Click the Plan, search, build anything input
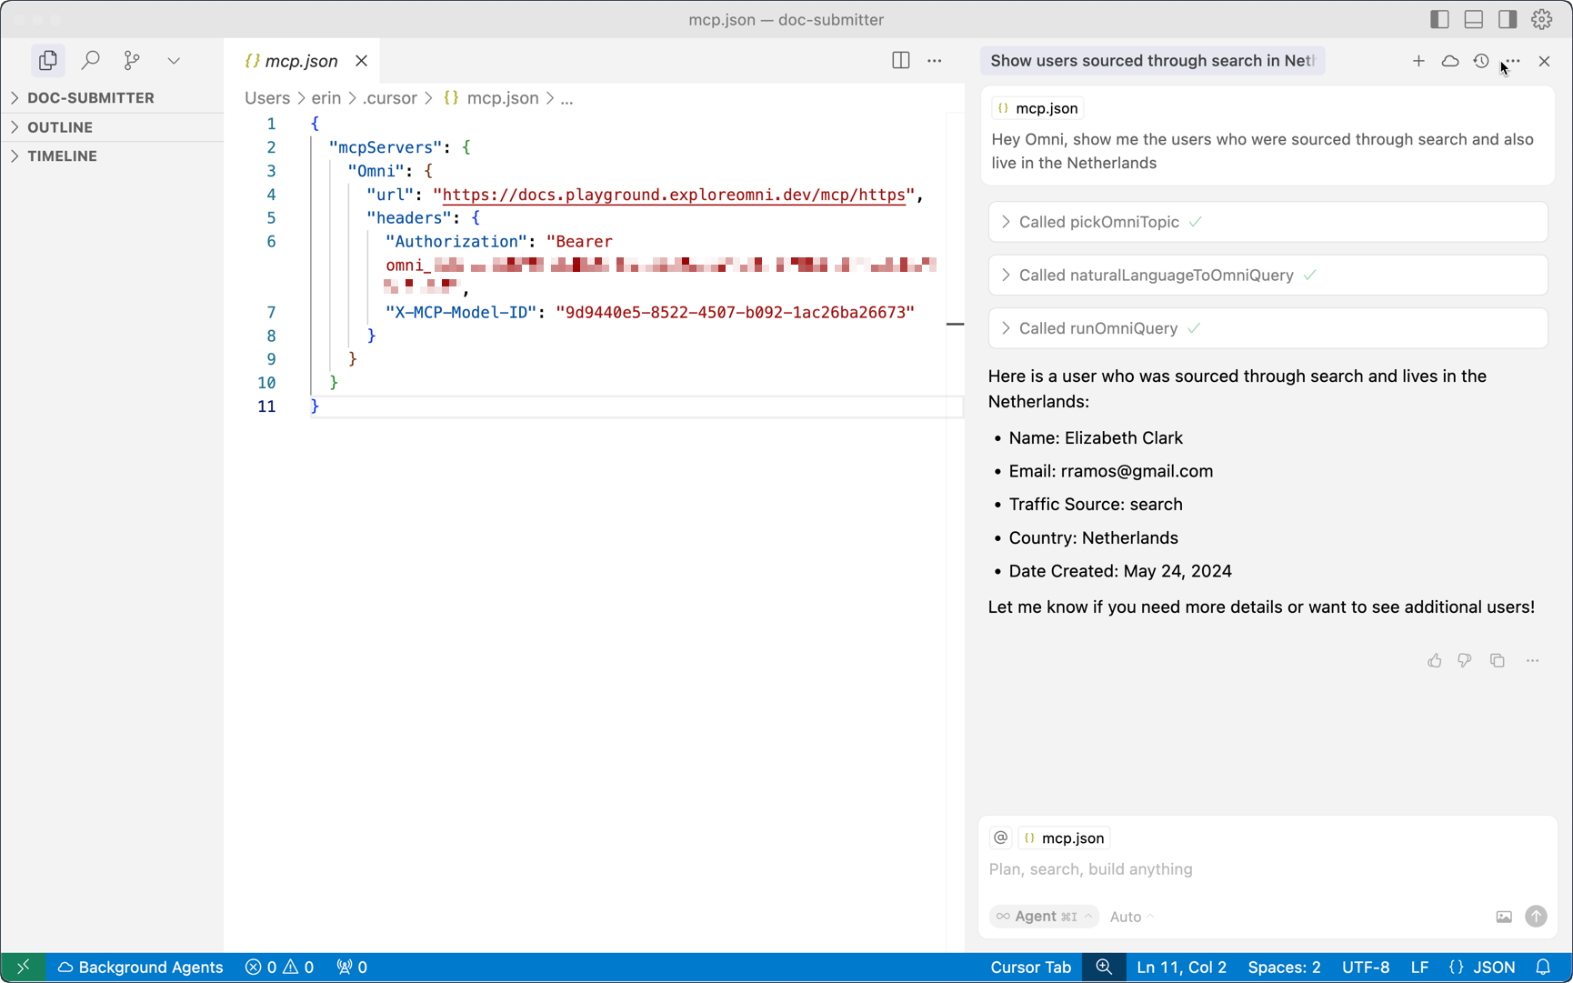The width and height of the screenshot is (1573, 983). tap(1091, 869)
